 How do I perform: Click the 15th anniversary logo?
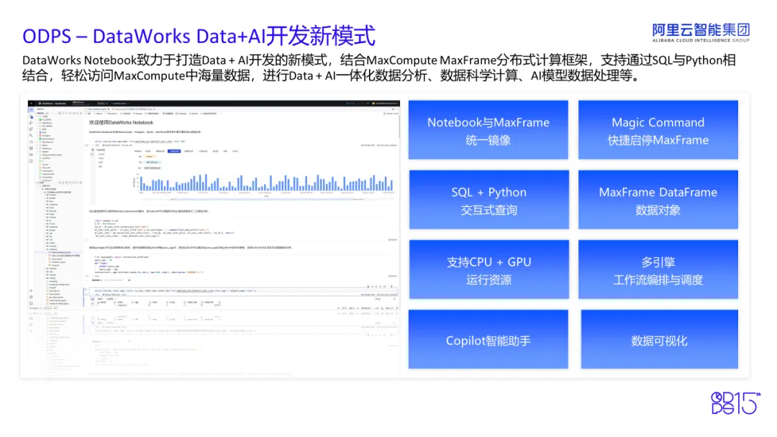[x=735, y=402]
